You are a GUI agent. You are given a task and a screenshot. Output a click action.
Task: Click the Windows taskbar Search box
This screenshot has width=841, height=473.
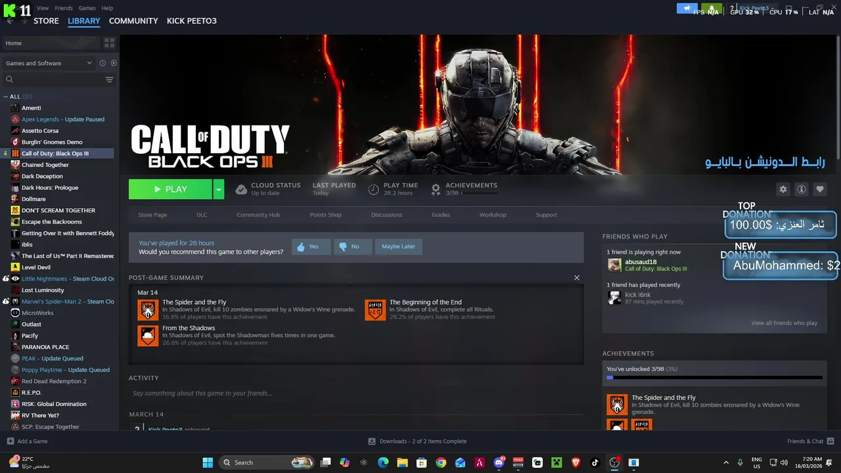click(x=266, y=462)
